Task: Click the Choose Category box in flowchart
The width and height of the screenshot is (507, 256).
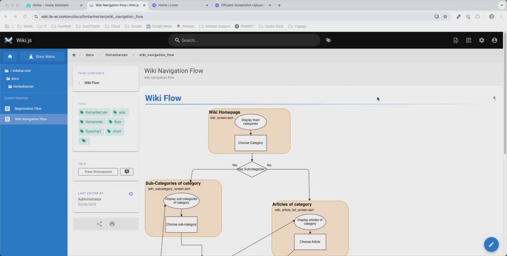Action: pyautogui.click(x=251, y=143)
